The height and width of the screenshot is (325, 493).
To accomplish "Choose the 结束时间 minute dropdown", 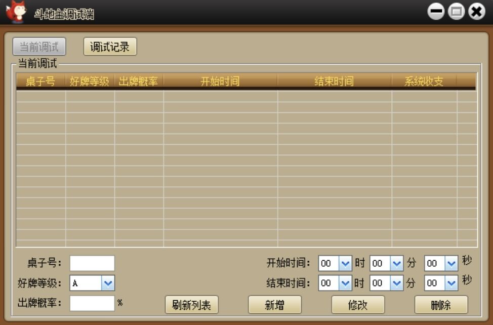I will [396, 283].
